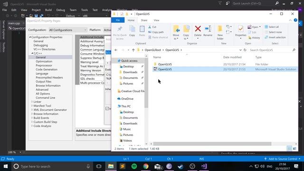304x171 pixels.
Task: Click the Windows Start button
Action: click(6, 166)
